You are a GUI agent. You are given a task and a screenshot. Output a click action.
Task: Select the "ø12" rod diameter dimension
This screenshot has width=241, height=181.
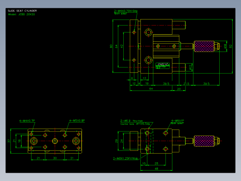[x=190, y=67]
